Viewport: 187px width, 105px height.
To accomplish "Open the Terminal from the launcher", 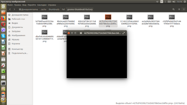I will click(x=3, y=83).
